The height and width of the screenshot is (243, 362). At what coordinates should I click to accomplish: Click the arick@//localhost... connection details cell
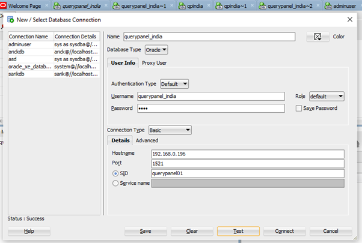click(76, 52)
